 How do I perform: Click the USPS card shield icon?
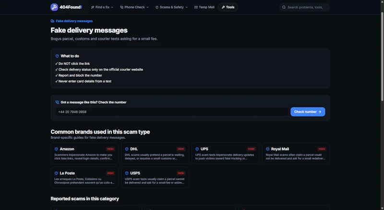pos(127,173)
